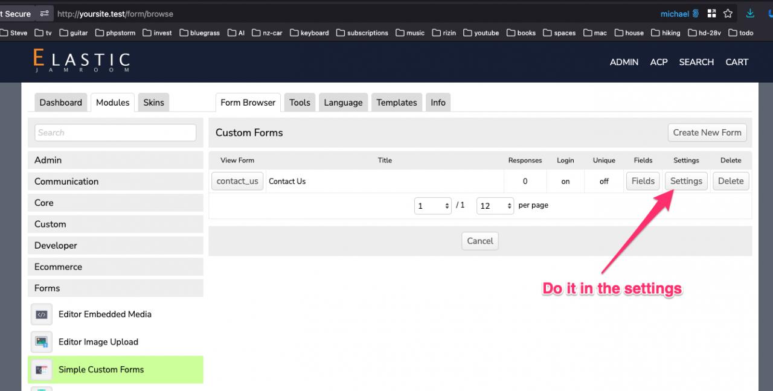773x391 pixels.
Task: Click the Elastic Jamroom logo
Action: pyautogui.click(x=82, y=61)
